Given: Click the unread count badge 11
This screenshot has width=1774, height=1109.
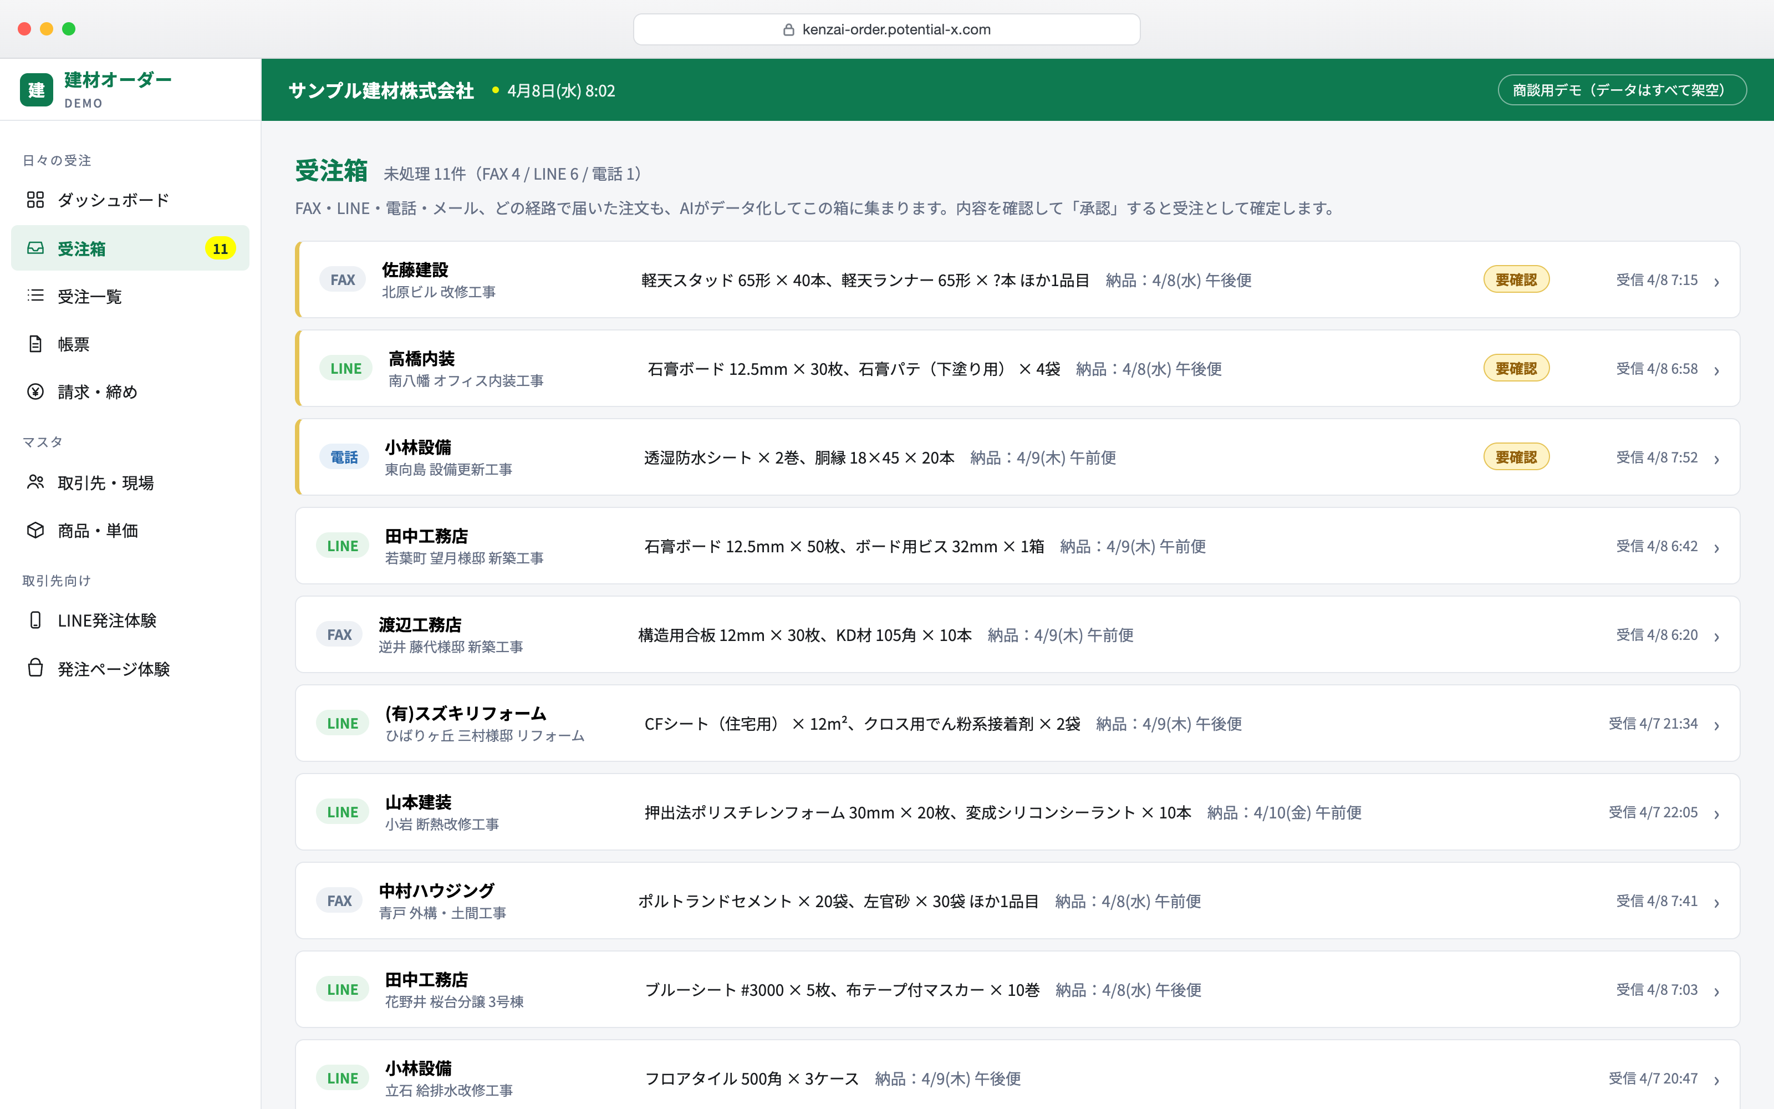Looking at the screenshot, I should click(220, 248).
